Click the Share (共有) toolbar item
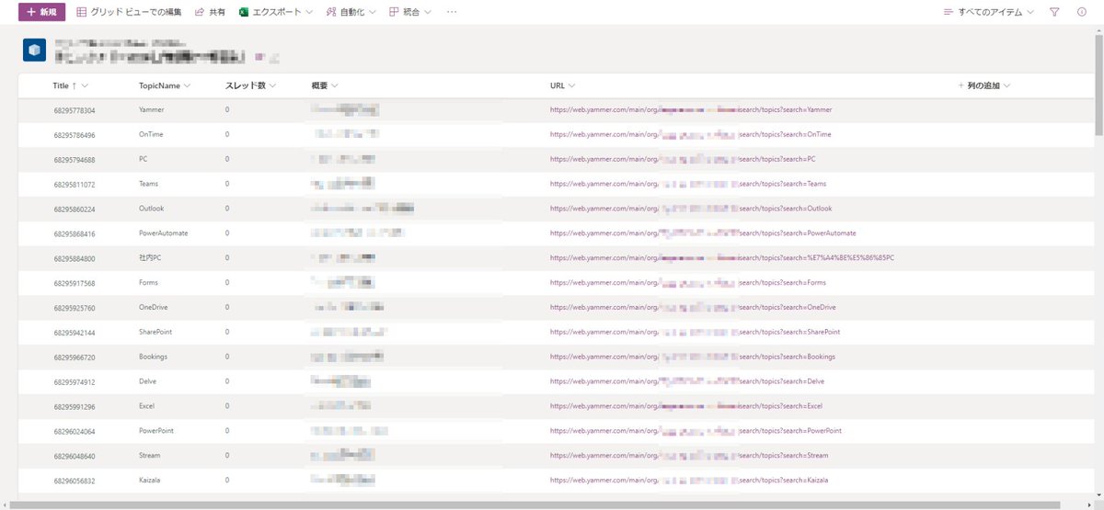This screenshot has width=1104, height=510. coord(210,12)
